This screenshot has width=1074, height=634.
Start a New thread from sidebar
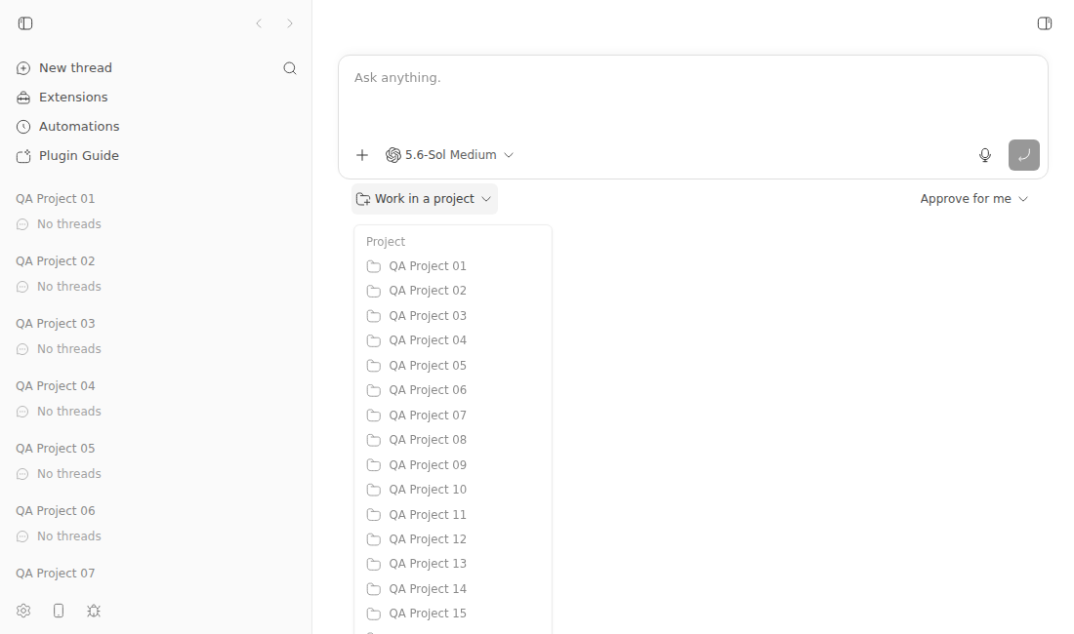click(75, 68)
